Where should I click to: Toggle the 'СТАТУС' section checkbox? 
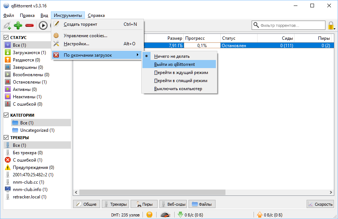[x=6, y=38]
